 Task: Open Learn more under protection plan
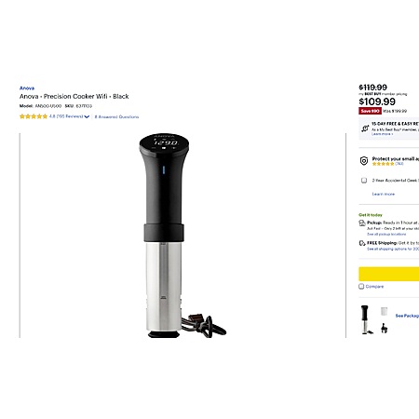click(x=384, y=194)
